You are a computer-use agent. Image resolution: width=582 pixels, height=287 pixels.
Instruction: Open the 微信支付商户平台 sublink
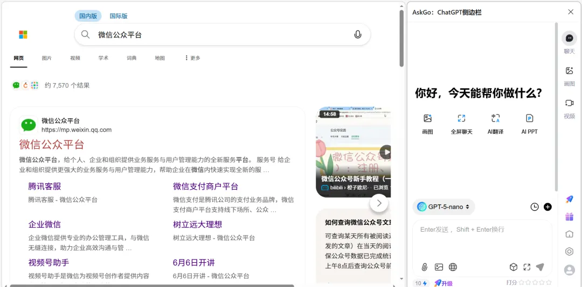[x=205, y=186]
